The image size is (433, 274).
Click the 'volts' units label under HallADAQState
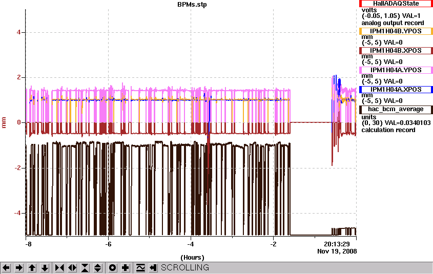click(369, 10)
